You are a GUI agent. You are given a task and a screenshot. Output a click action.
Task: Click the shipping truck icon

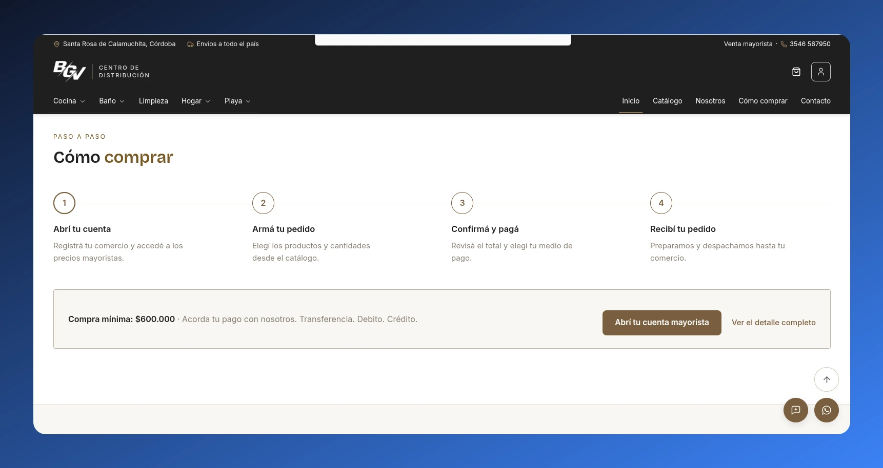pos(190,44)
